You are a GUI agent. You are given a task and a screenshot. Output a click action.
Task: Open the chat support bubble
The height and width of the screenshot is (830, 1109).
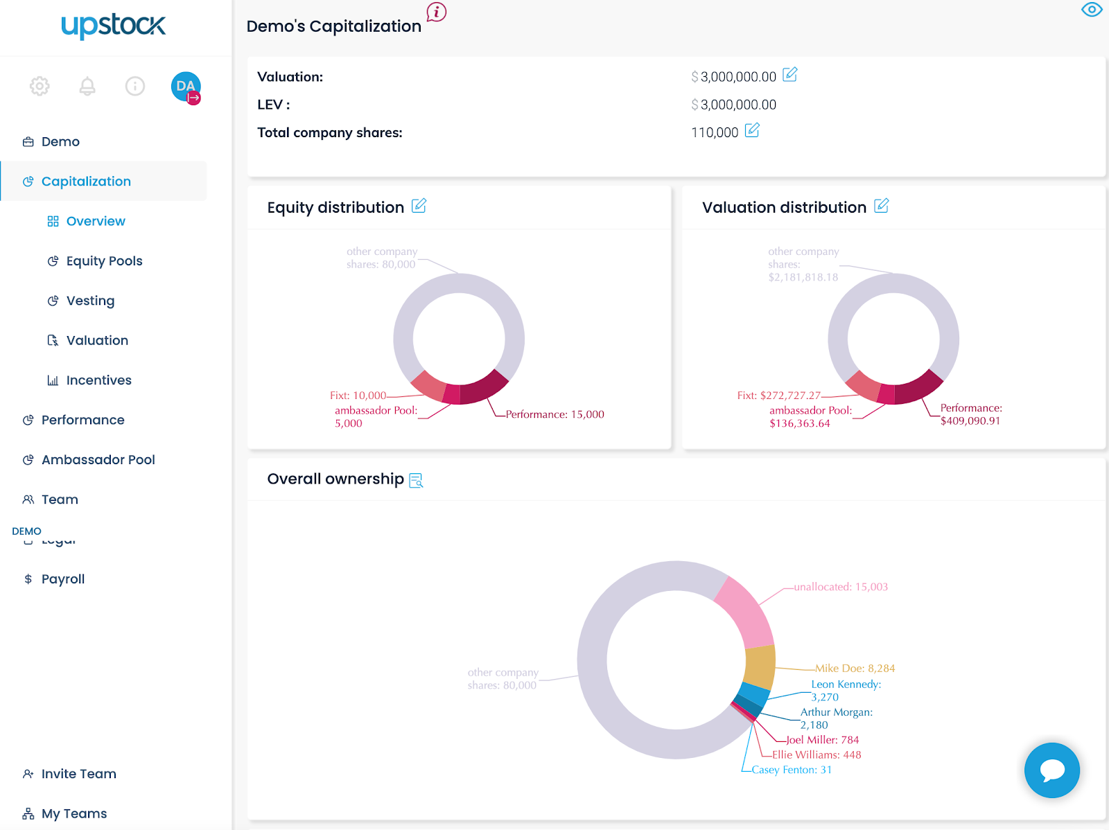pyautogui.click(x=1051, y=770)
